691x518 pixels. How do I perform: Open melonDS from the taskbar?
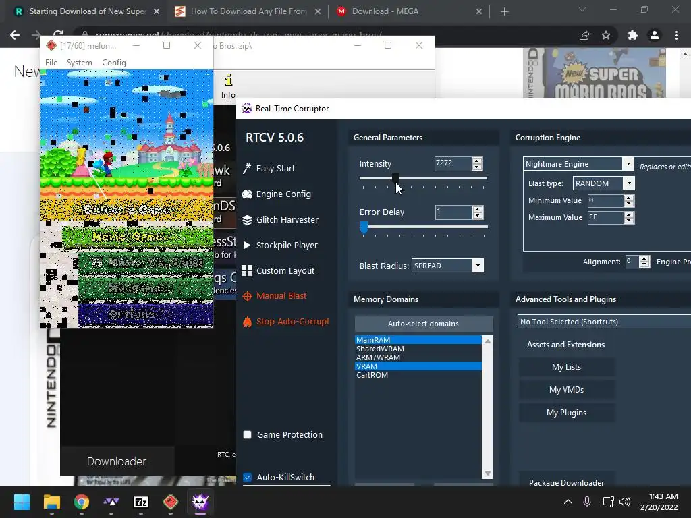pyautogui.click(x=171, y=502)
